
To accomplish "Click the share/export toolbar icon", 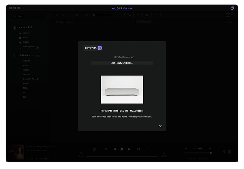I will point(156,15).
